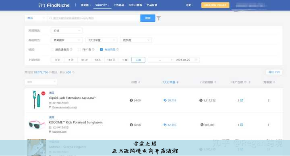Open the 速卖通 navigation menu
This screenshot has height=156, width=290.
click(86, 5)
